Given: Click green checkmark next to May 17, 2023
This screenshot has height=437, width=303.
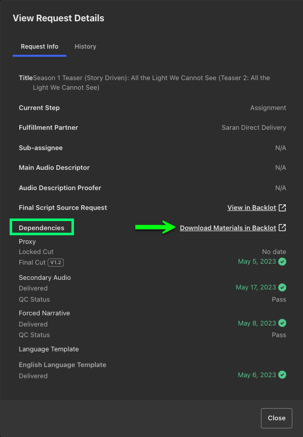Looking at the screenshot, I should coord(282,287).
